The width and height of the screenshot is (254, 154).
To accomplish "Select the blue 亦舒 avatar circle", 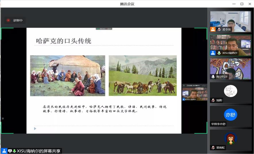I will [x=230, y=115].
